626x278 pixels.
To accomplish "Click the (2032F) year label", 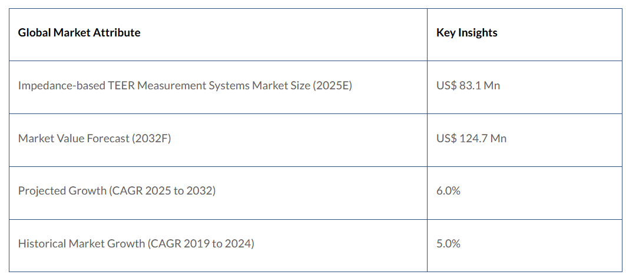I will [151, 139].
